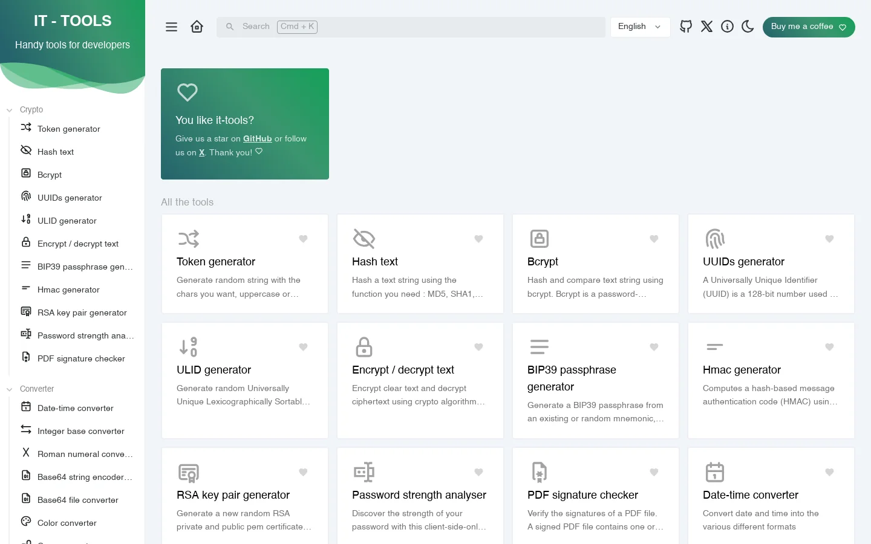
Task: Click sidebar Roman numeral X icon
Action: point(26,452)
